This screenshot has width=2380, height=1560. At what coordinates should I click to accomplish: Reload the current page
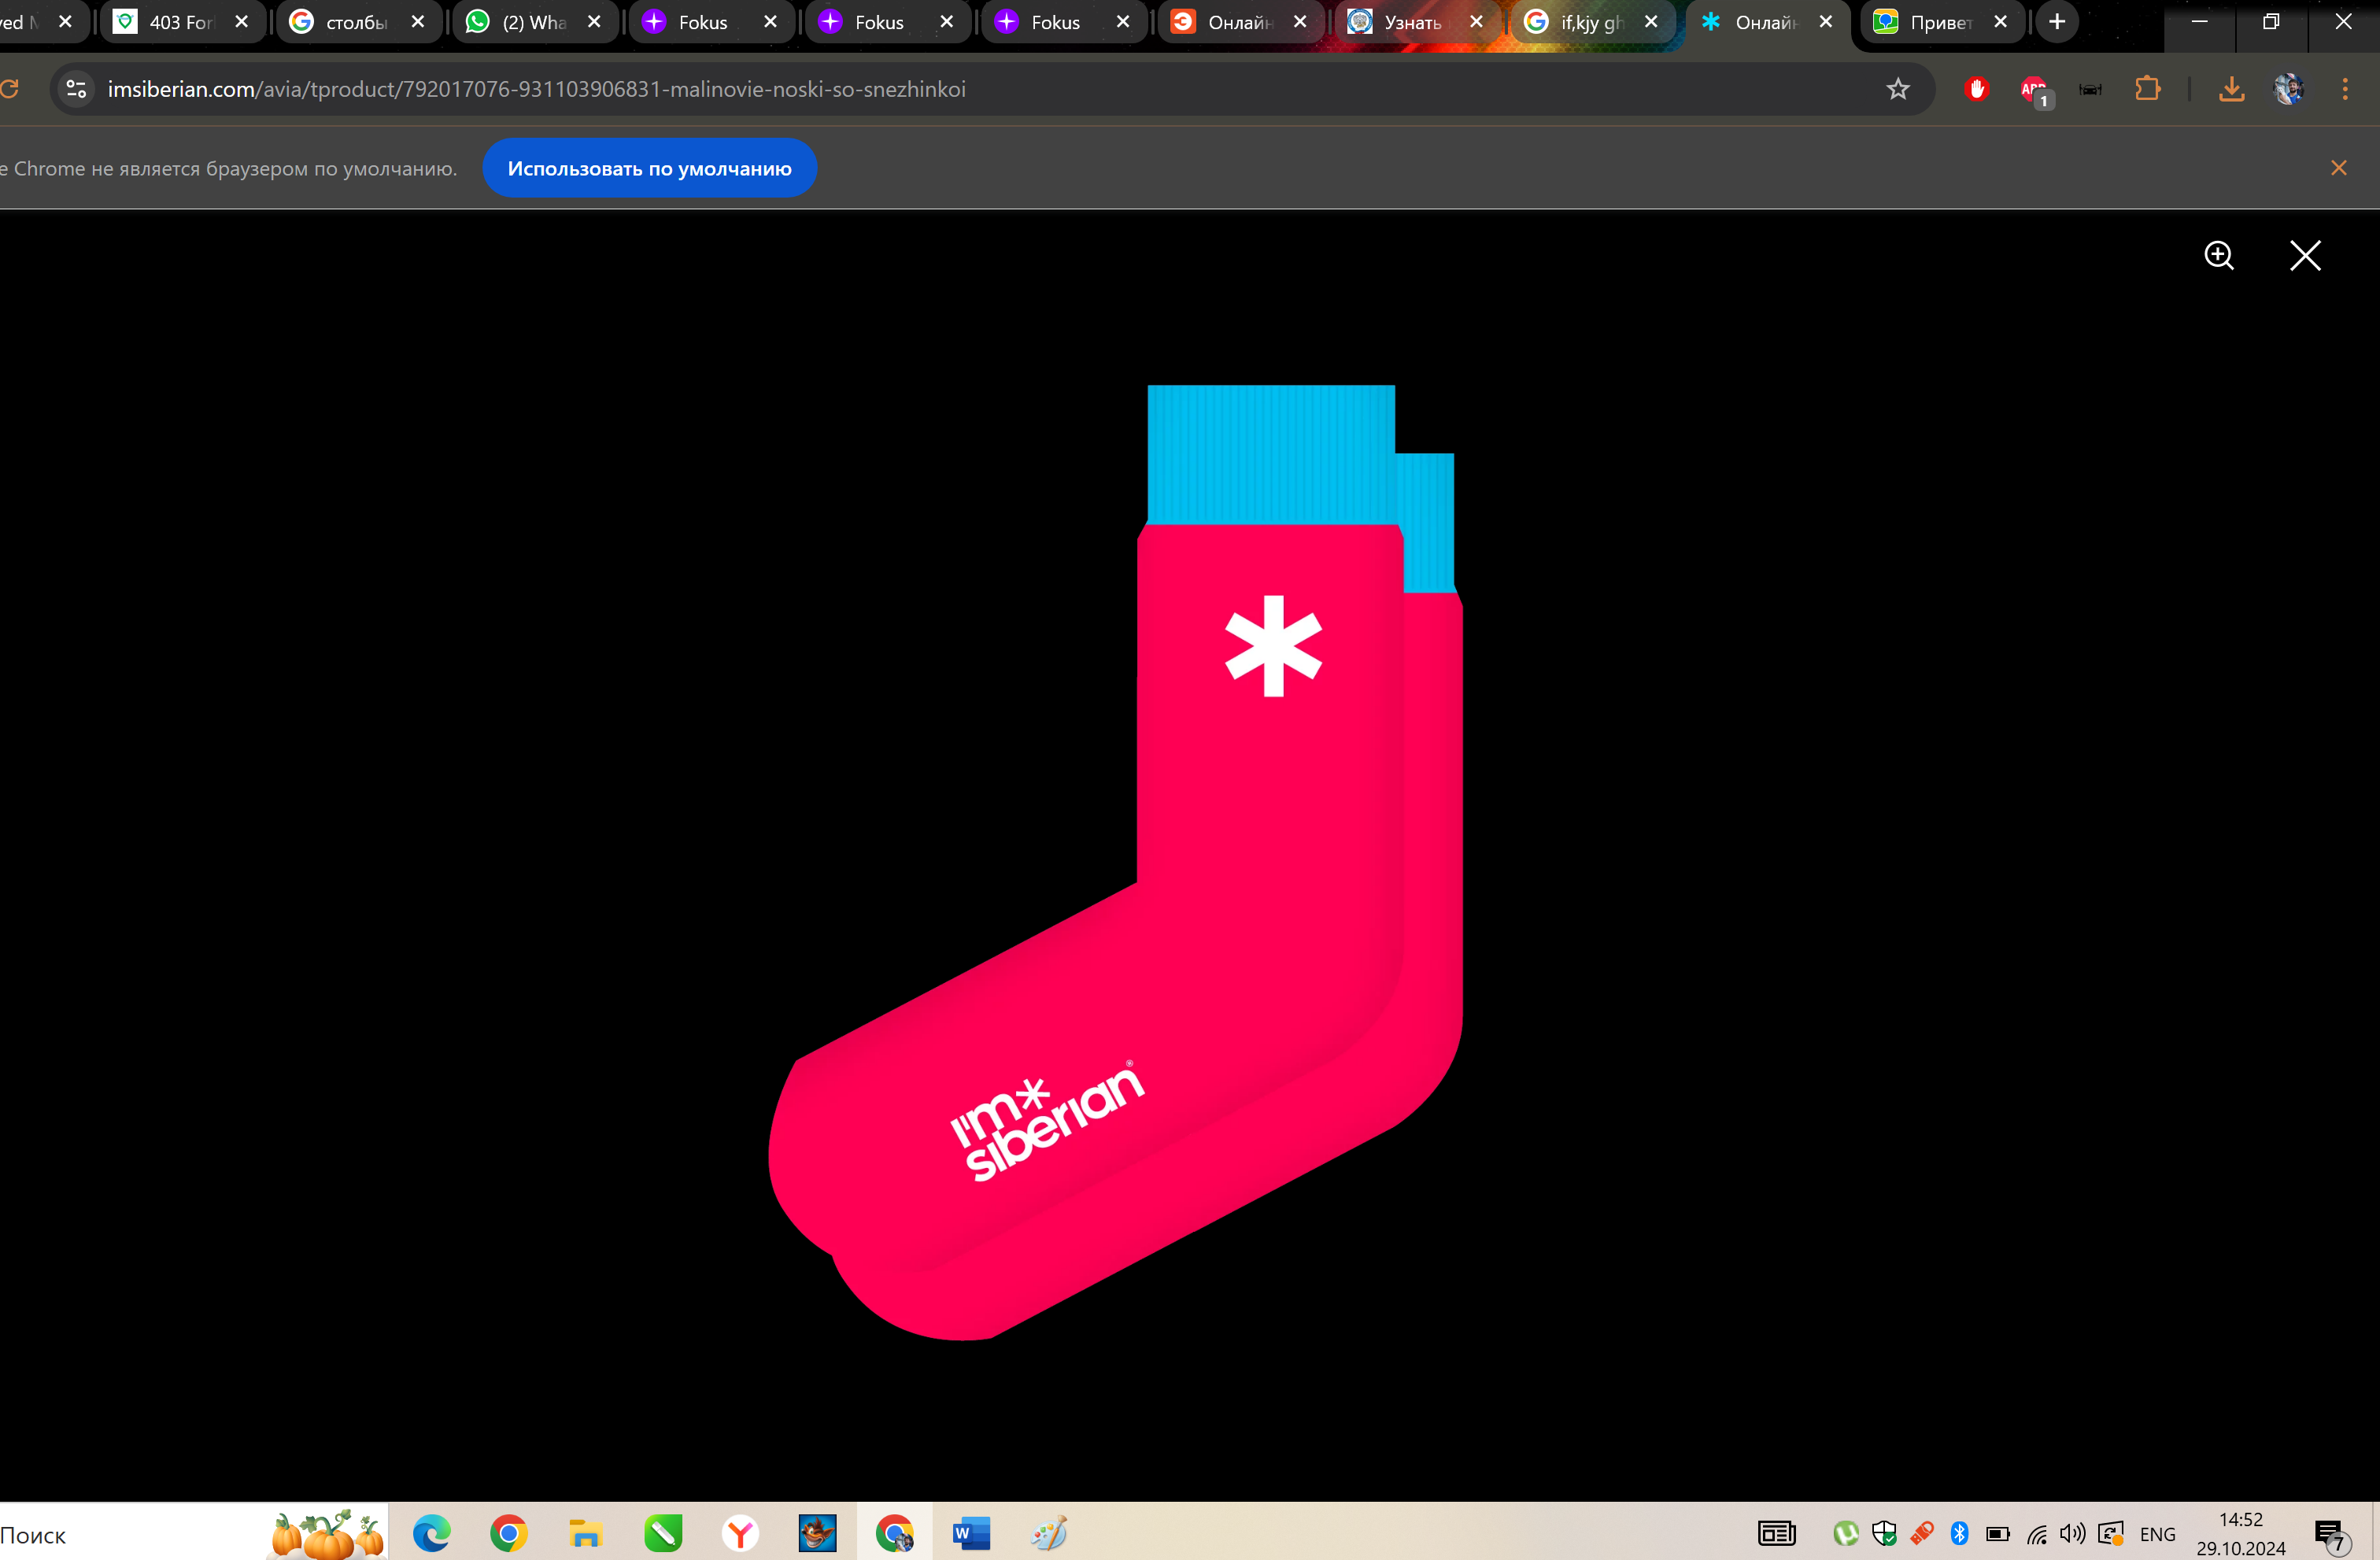10,89
